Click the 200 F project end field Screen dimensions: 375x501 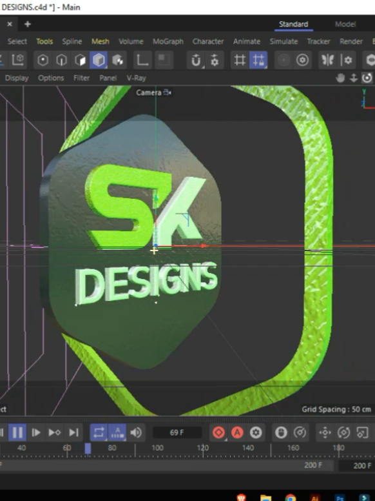[362, 465]
